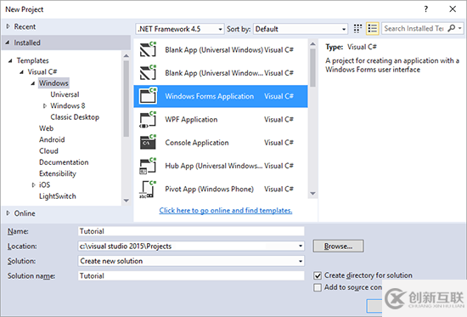Select Console Application template name

click(x=197, y=143)
